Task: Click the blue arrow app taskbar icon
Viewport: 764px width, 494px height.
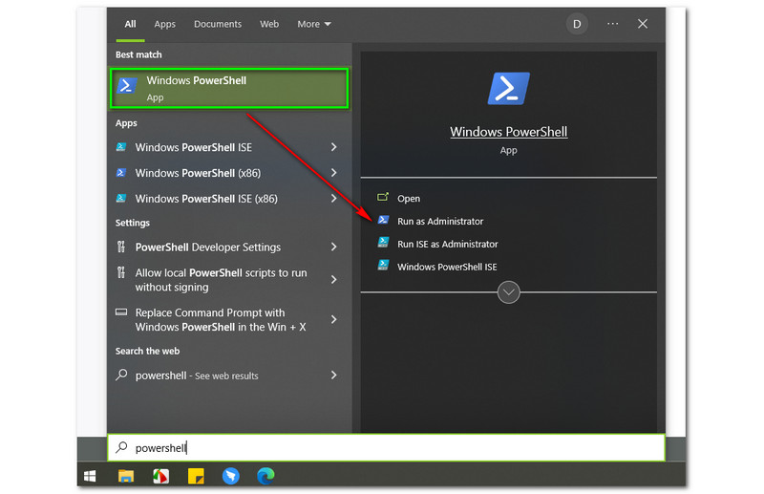Action: [230, 475]
